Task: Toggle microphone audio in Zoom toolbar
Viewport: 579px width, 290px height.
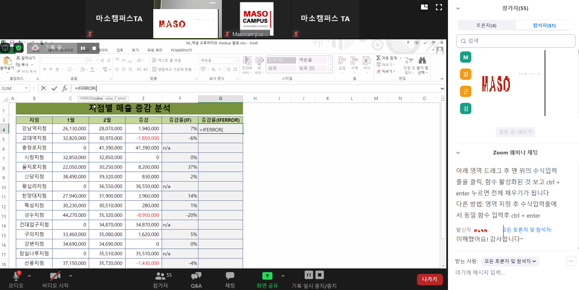Action: (16, 276)
